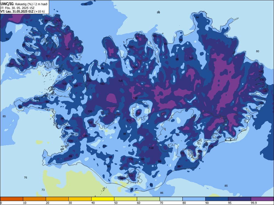Screen dimensions: 274x205
Task: Click the light blue 80–90 legend swatch
Action: coord(194,199)
